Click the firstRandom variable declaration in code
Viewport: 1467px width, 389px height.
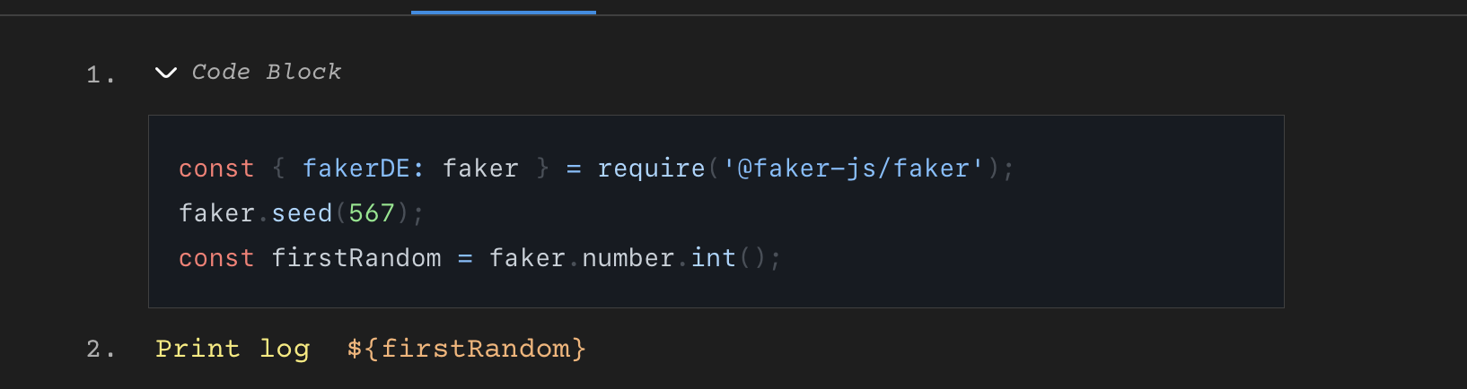[356, 258]
